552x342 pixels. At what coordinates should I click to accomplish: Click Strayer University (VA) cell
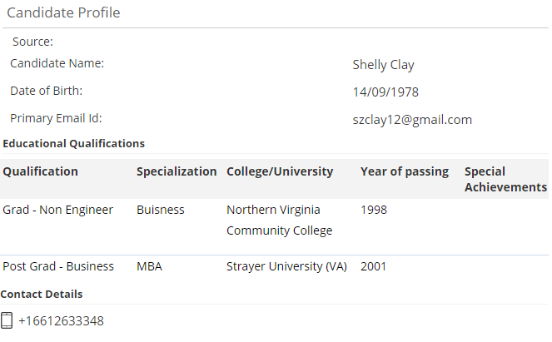pyautogui.click(x=286, y=267)
